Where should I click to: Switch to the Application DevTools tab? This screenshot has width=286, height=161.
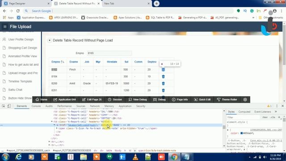coord(125,106)
